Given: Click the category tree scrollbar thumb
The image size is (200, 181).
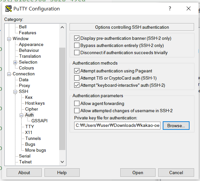Looking at the screenshot, I should (62, 99).
